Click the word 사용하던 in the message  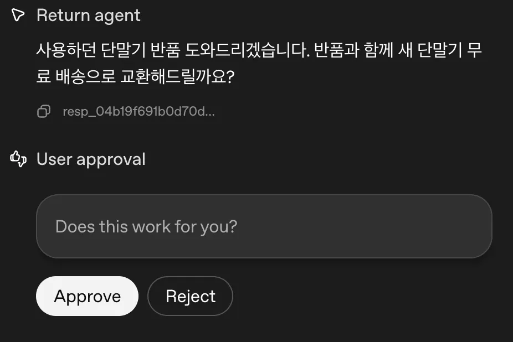coord(66,50)
